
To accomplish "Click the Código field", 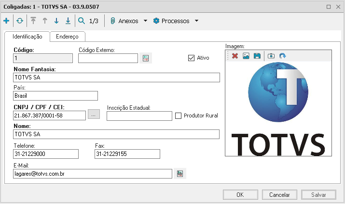I will [x=43, y=58].
